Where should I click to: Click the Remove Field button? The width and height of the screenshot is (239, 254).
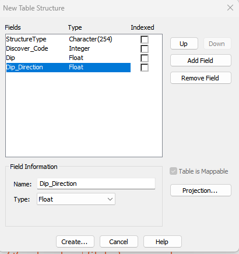click(201, 78)
